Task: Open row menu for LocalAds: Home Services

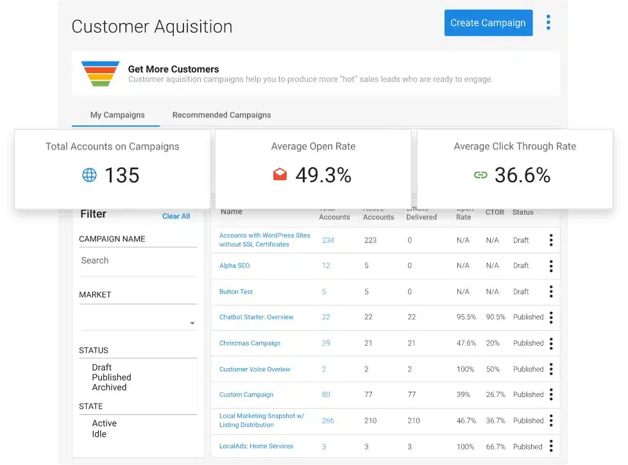Action: 550,446
